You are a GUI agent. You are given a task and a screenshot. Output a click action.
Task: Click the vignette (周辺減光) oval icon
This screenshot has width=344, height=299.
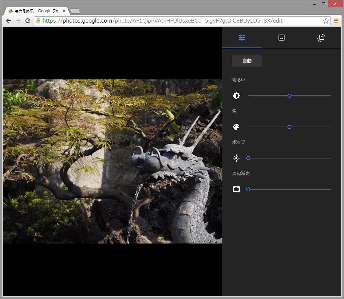click(236, 189)
